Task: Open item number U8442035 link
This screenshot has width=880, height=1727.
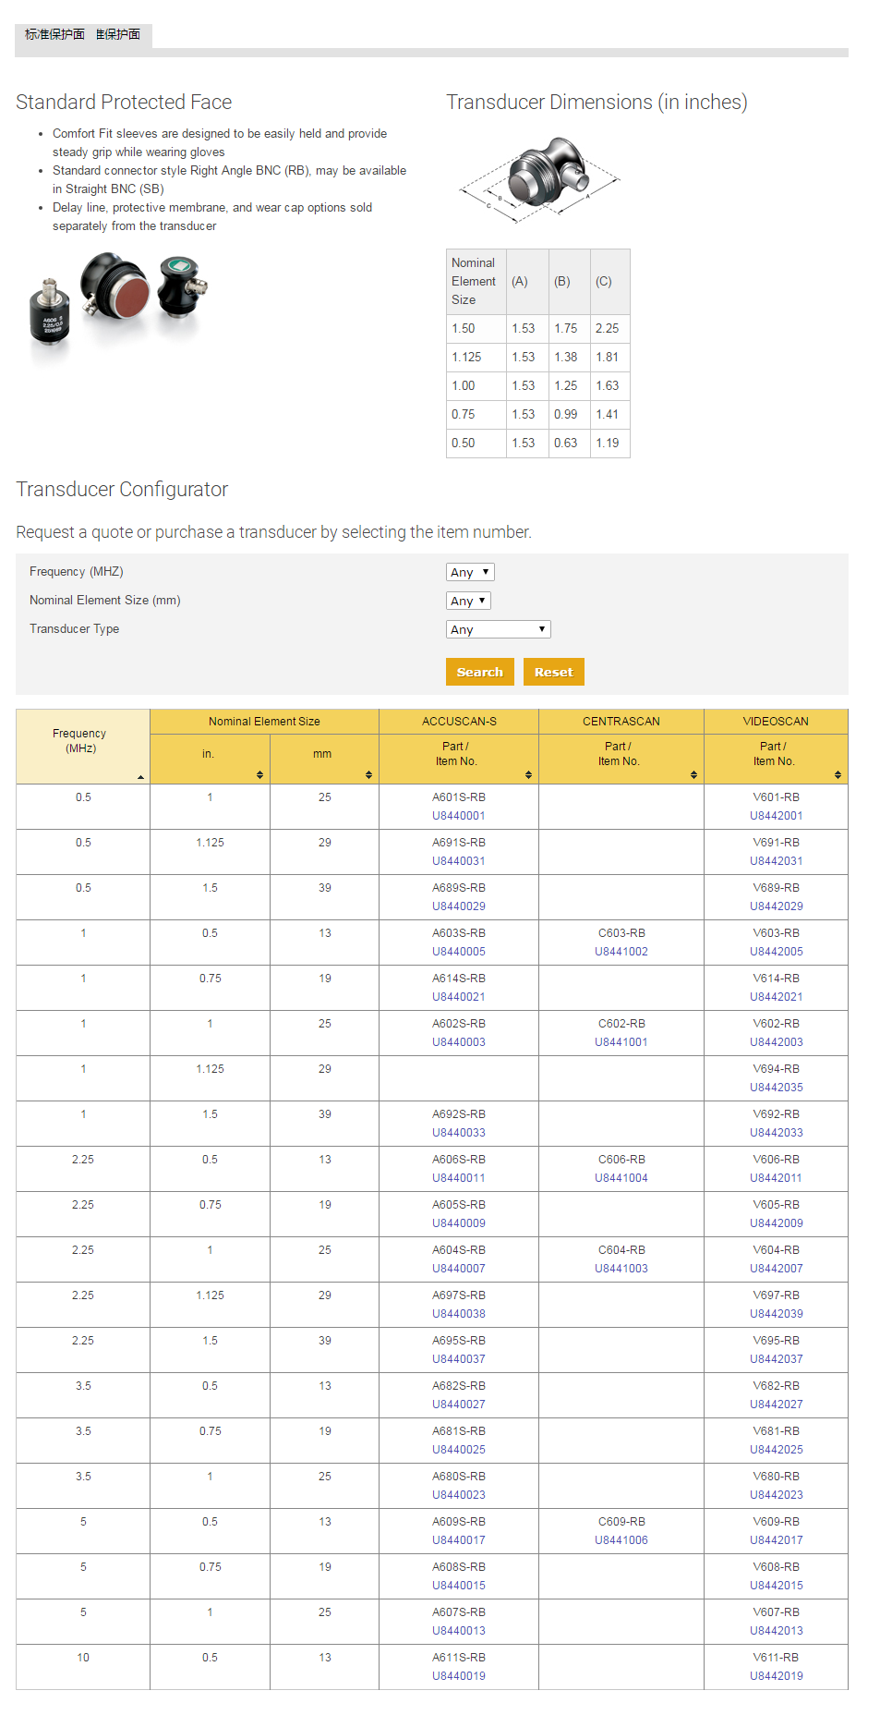Action: point(776,1088)
